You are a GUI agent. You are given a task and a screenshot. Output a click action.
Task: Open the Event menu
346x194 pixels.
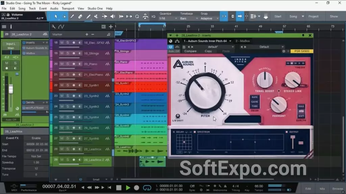[x=43, y=8]
